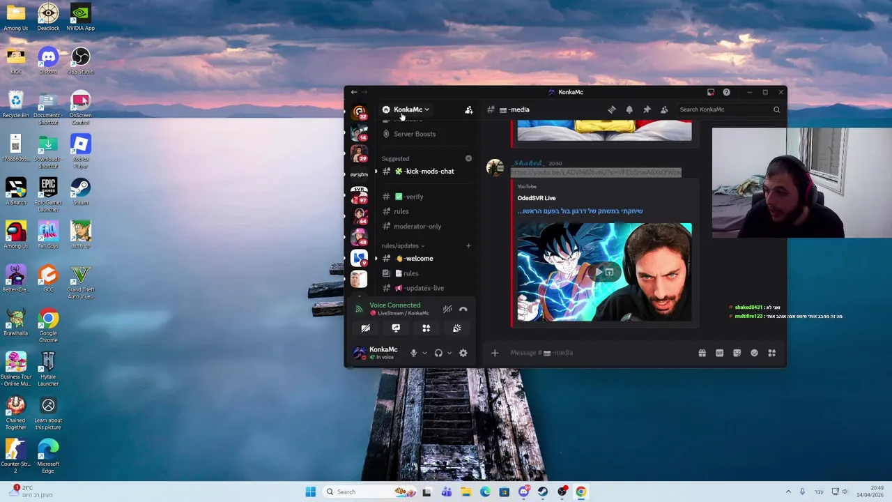Turn on camera in the voice panel
Image resolution: width=892 pixels, height=502 pixels.
click(366, 328)
